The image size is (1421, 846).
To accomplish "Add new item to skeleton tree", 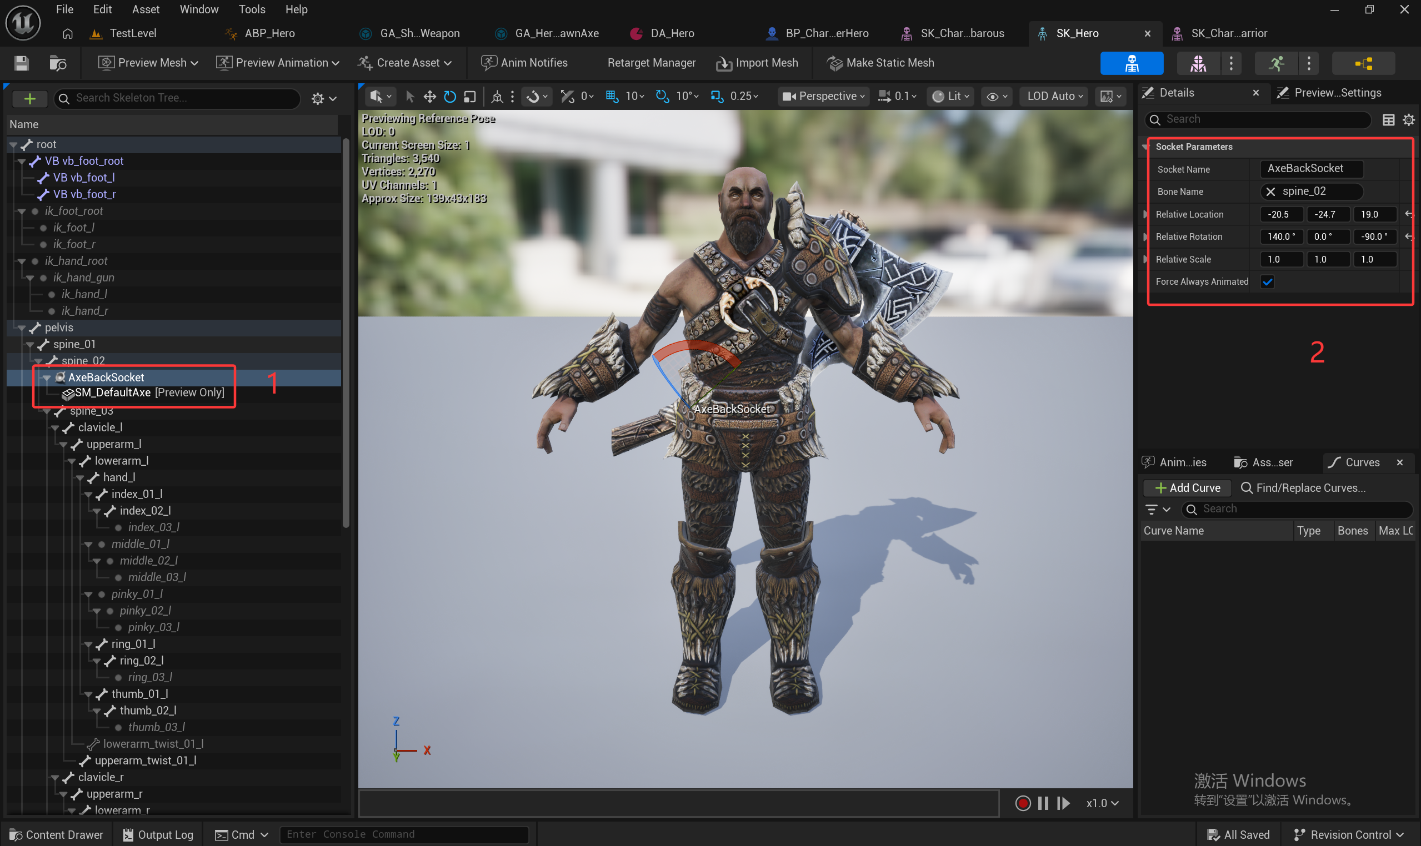I will (x=29, y=98).
